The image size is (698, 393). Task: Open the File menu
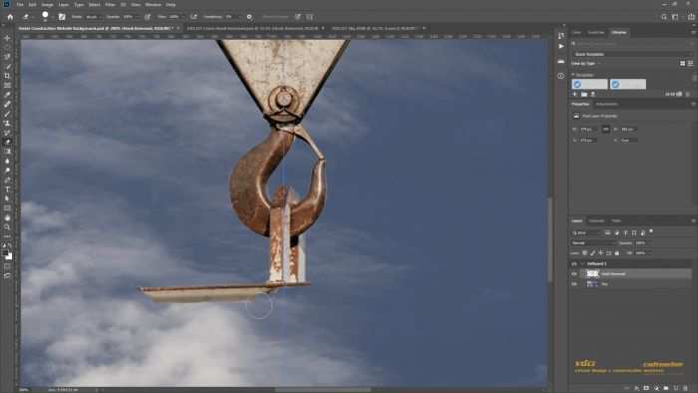pyautogui.click(x=20, y=4)
